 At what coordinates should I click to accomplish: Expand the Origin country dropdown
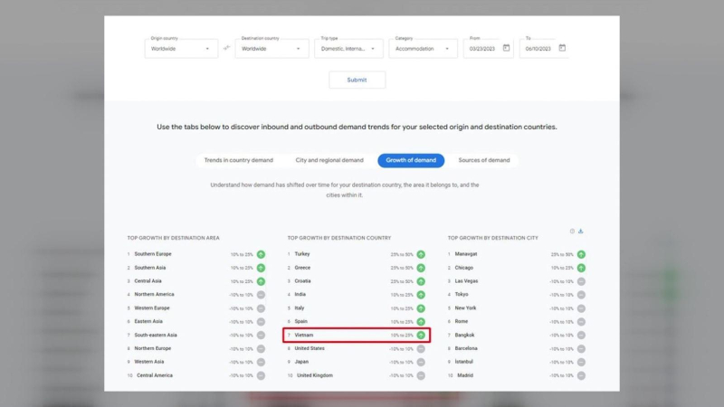[181, 49]
